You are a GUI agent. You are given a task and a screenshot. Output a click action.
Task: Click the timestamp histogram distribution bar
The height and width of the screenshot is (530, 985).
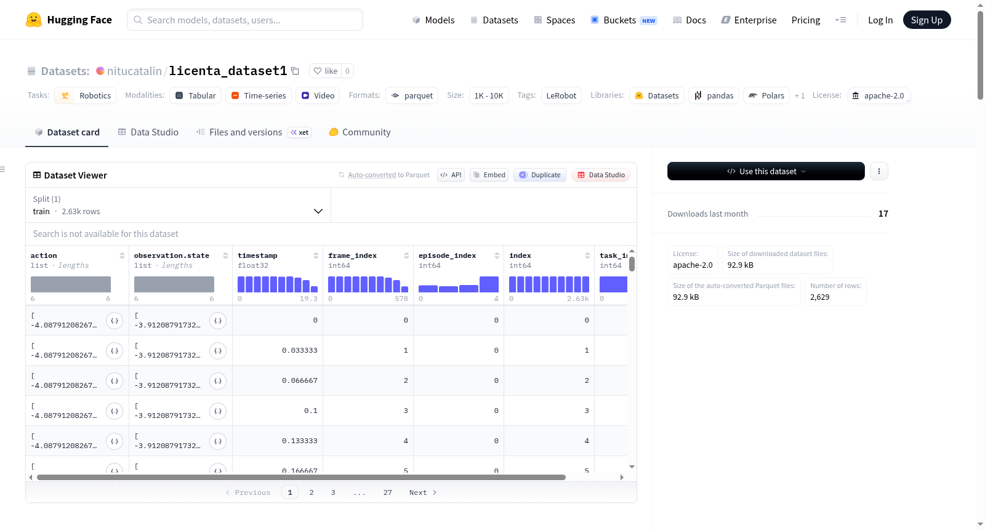pyautogui.click(x=278, y=284)
